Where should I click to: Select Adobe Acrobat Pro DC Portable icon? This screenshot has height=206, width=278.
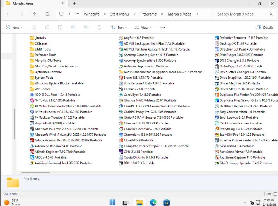pyautogui.click(x=32, y=140)
